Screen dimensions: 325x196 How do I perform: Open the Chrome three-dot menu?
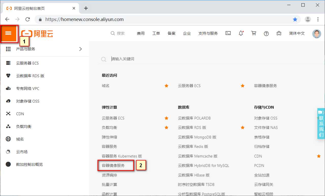click(x=318, y=19)
